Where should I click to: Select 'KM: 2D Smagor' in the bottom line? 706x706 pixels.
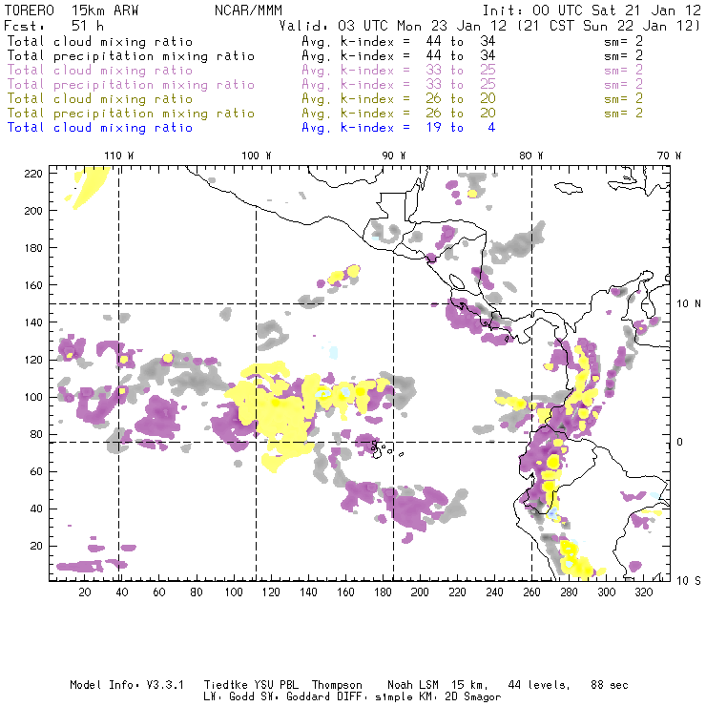(x=461, y=697)
